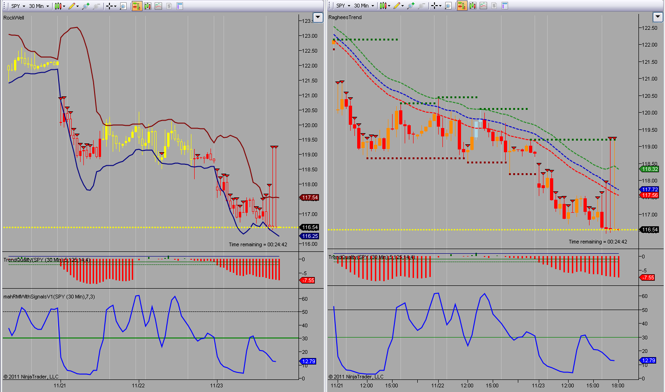Open Properties icon in RagheesTrend chart toolbar
665x392 pixels.
505,6
